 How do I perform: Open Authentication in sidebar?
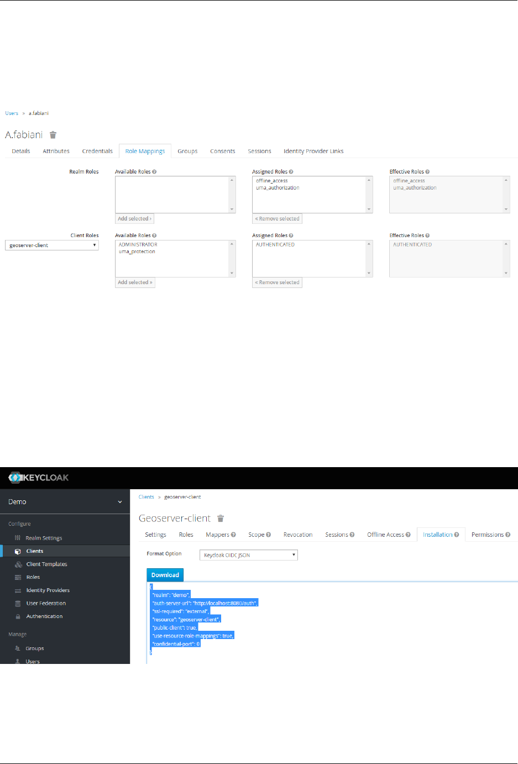(44, 616)
